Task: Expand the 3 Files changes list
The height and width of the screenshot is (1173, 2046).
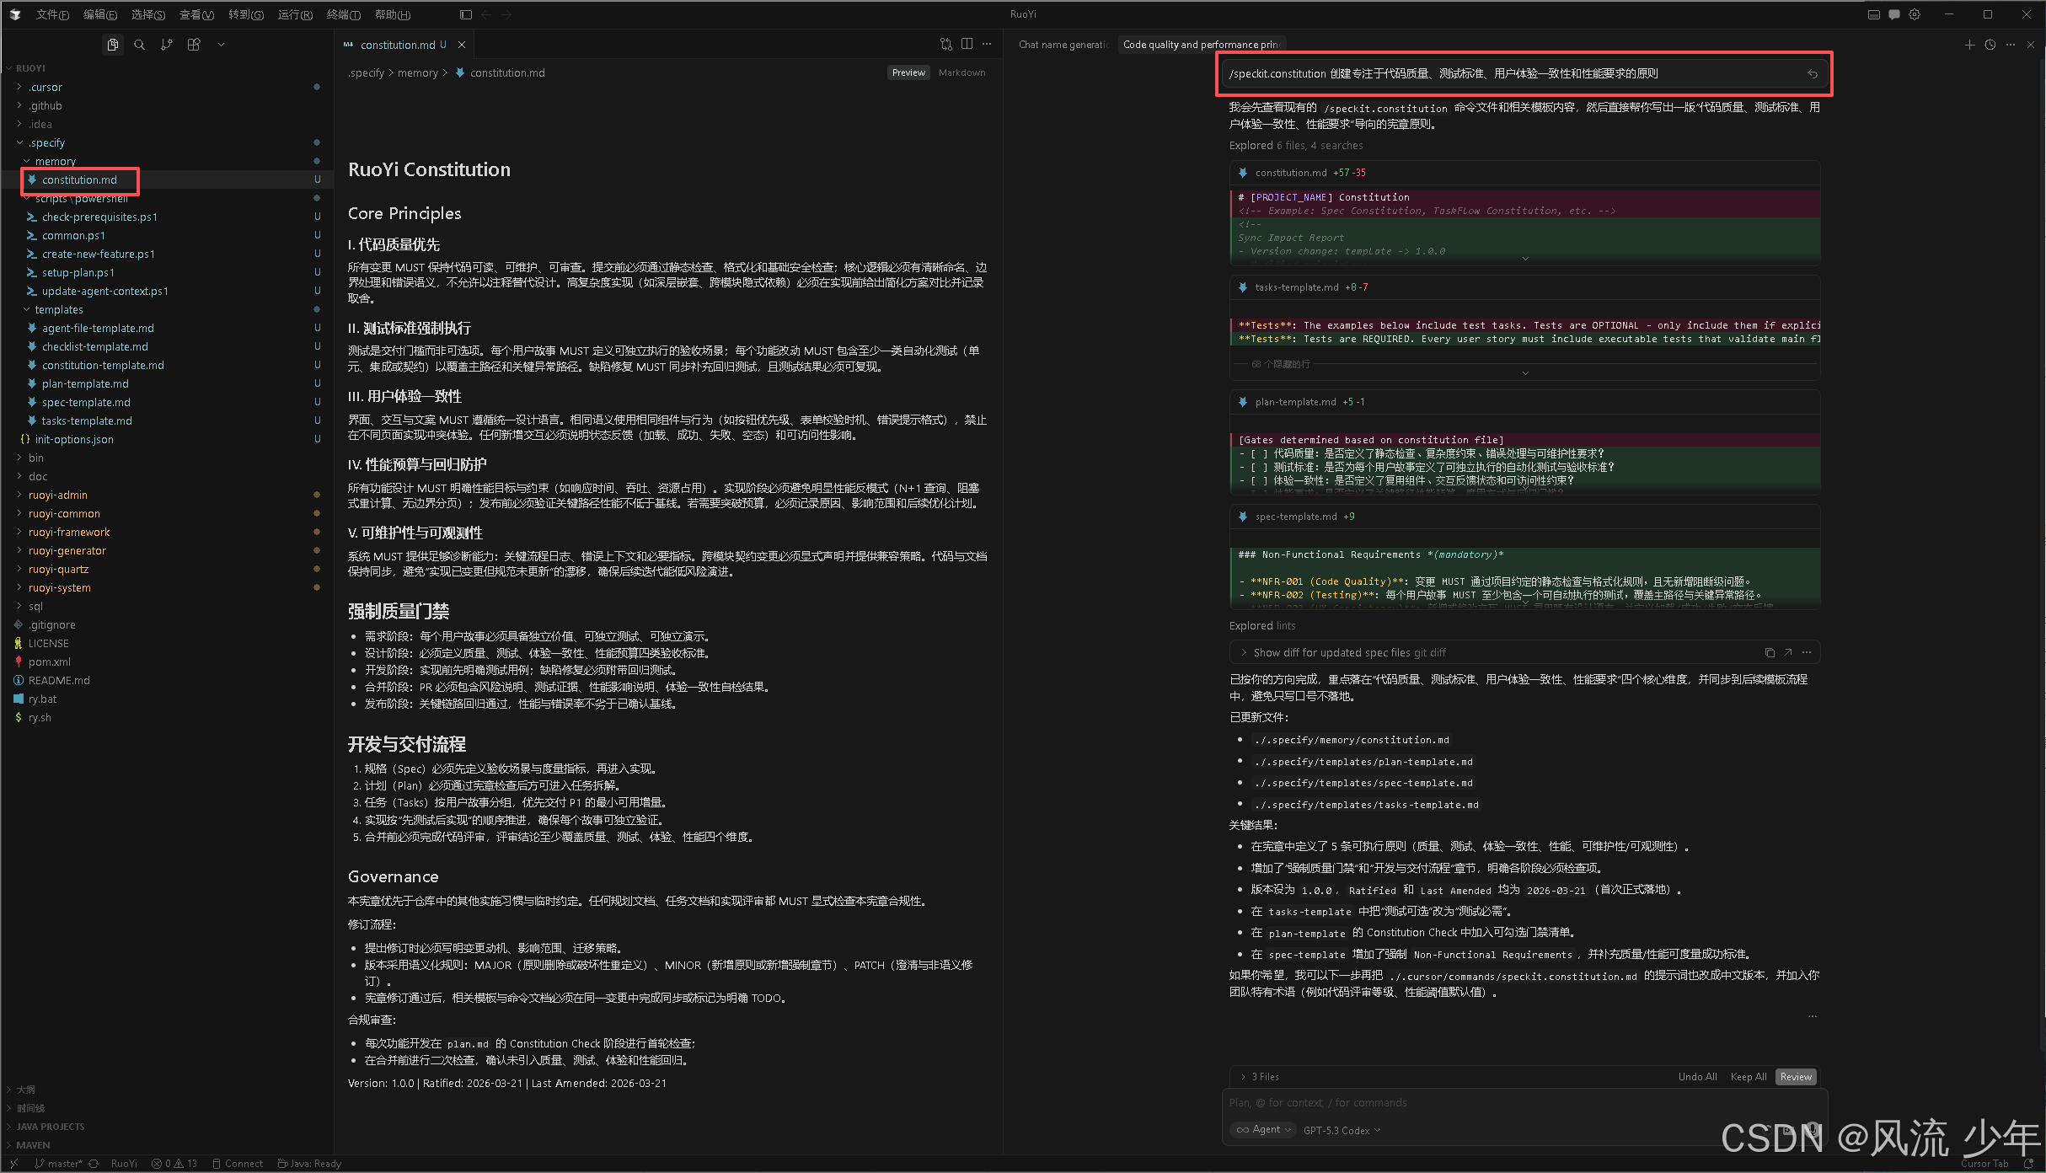Action: pos(1261,1076)
